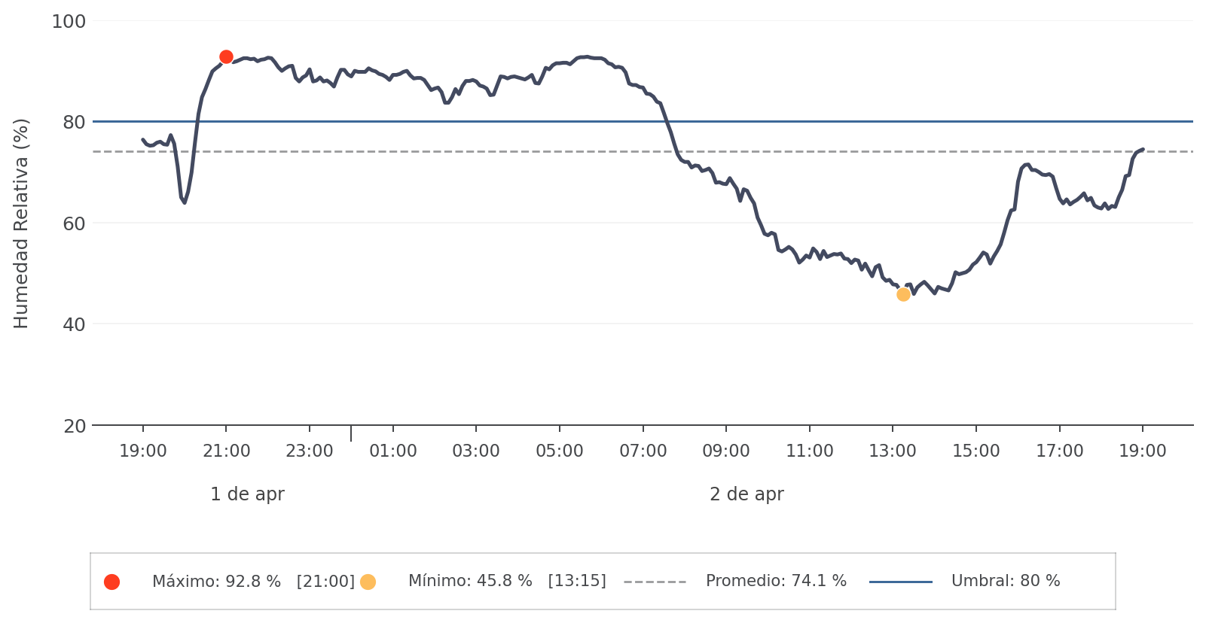This screenshot has width=1206, height=623.
Task: Click the 'Promedio: 74.1 %' legend entry
Action: tap(776, 582)
